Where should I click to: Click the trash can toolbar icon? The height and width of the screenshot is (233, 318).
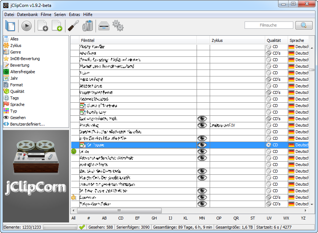(88, 26)
